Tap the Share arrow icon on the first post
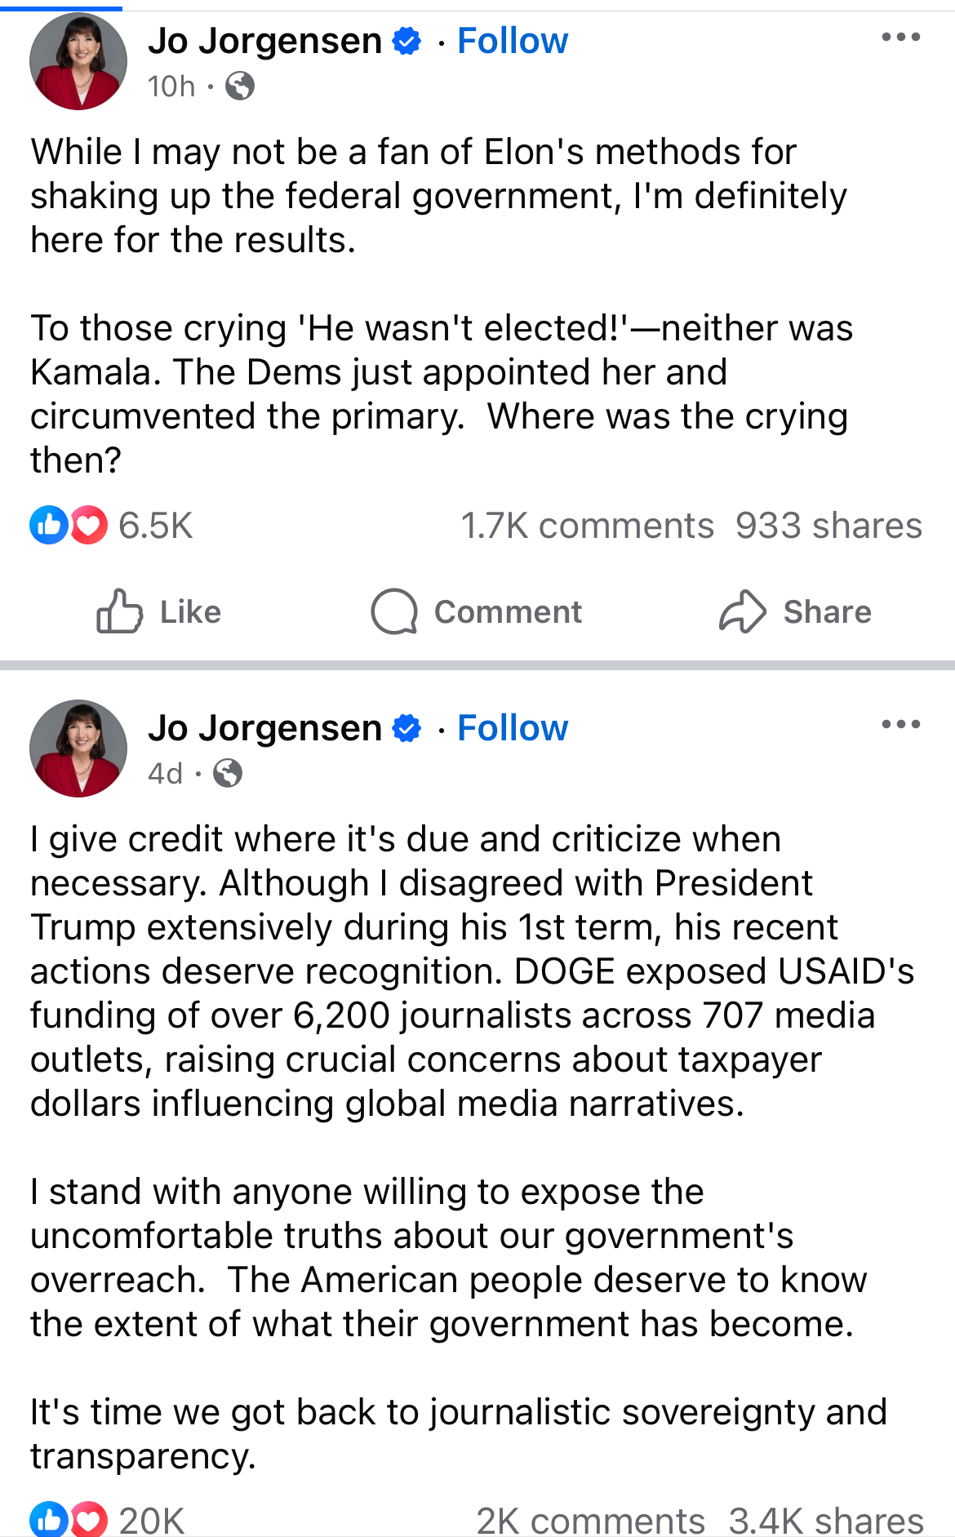 click(x=742, y=611)
